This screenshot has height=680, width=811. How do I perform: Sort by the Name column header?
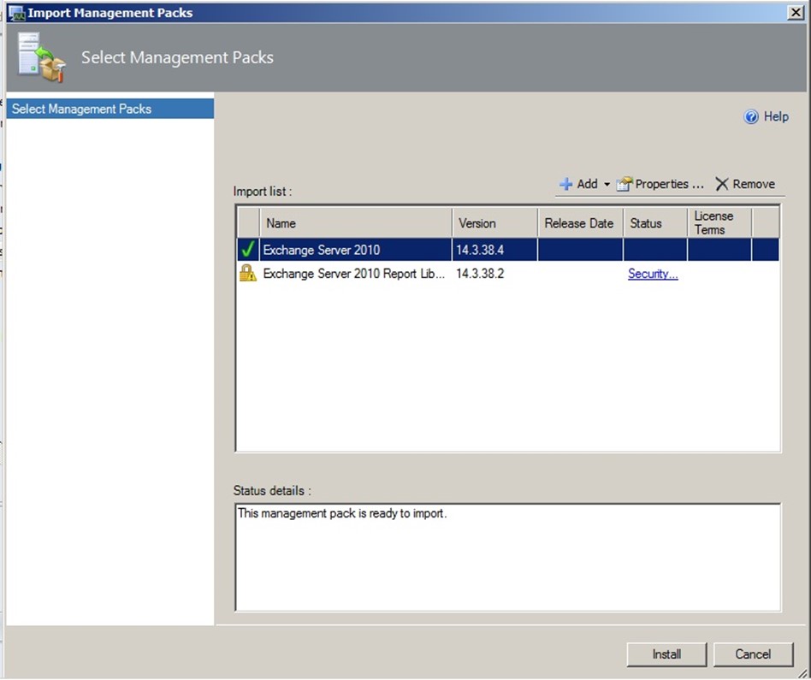tap(356, 223)
